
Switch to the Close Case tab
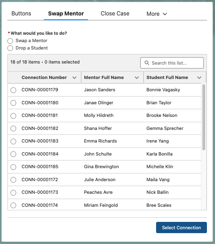point(115,14)
